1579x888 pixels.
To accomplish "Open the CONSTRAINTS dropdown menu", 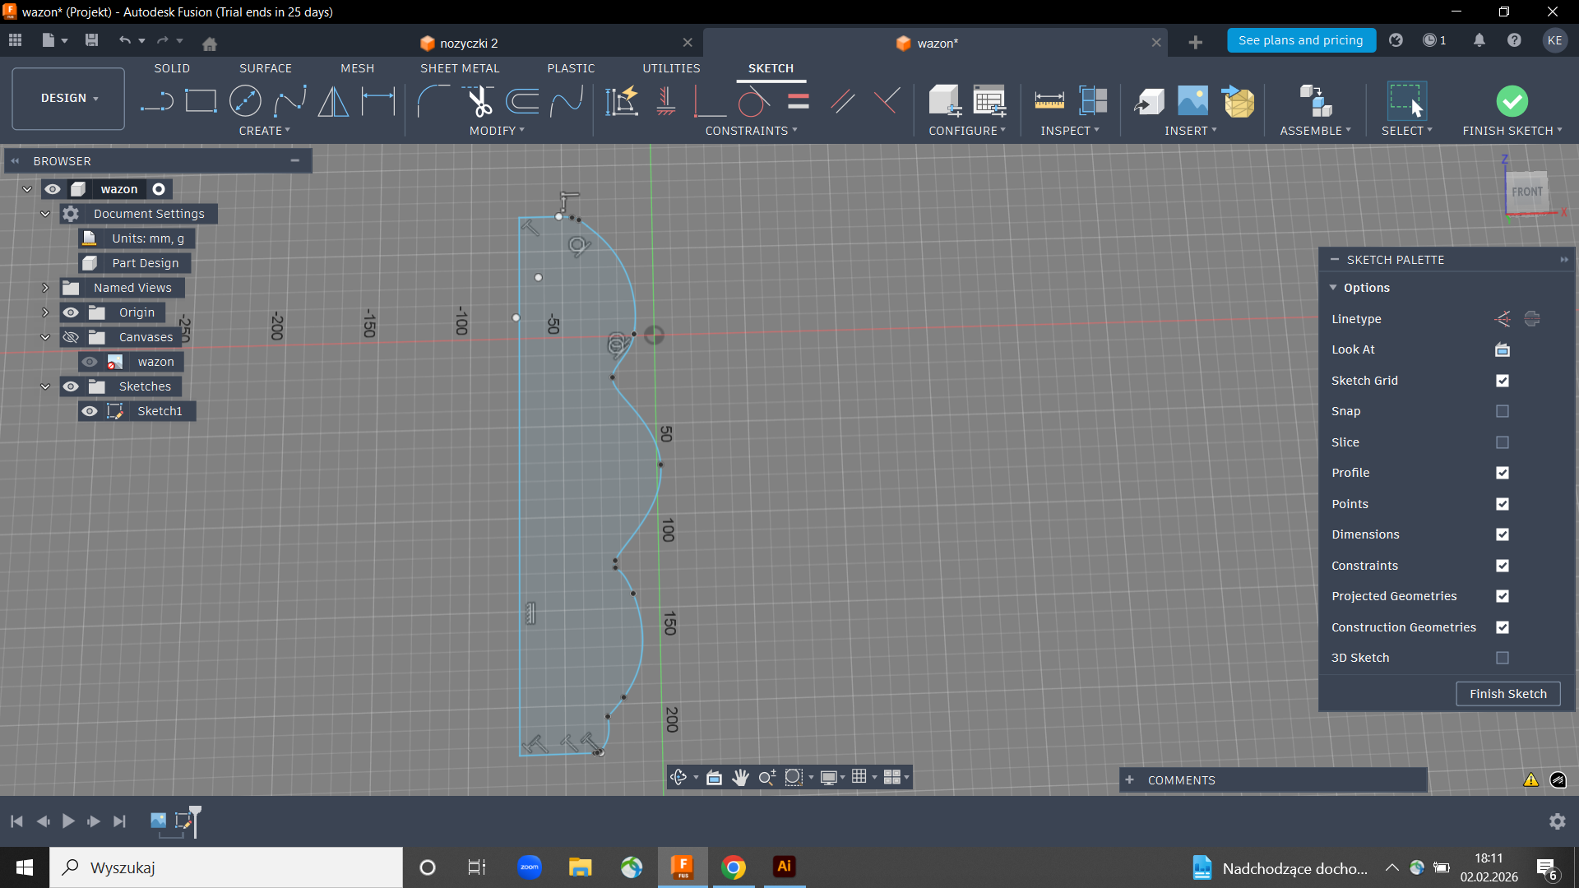I will click(x=751, y=131).
